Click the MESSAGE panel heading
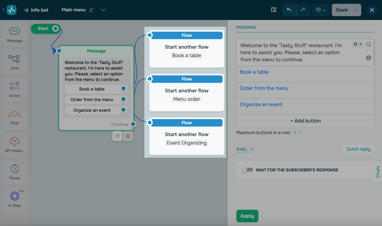This screenshot has height=226, width=382. (x=246, y=27)
